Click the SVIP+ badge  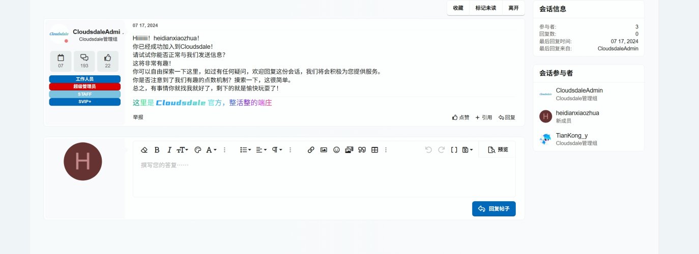(85, 102)
